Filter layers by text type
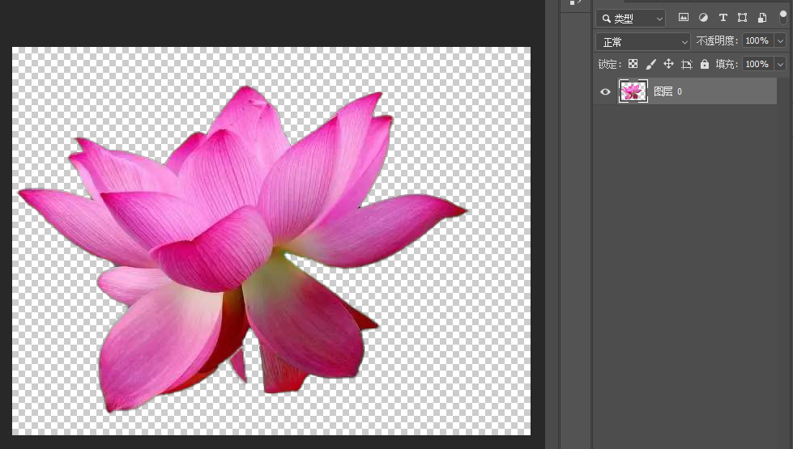The width and height of the screenshot is (793, 449). 723,18
